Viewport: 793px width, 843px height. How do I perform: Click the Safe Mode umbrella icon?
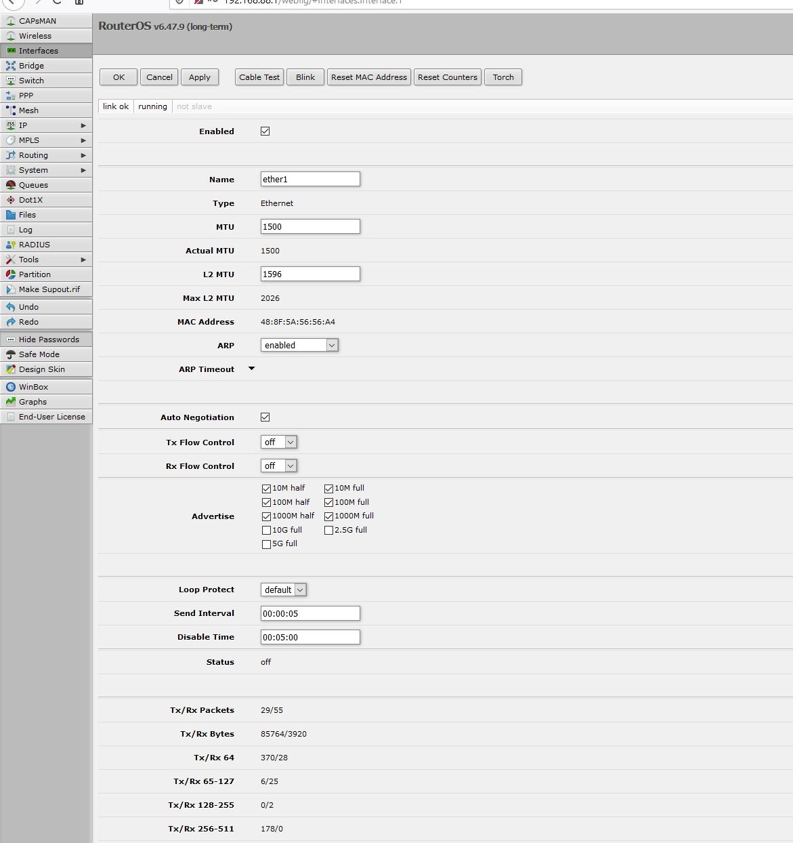pos(11,354)
